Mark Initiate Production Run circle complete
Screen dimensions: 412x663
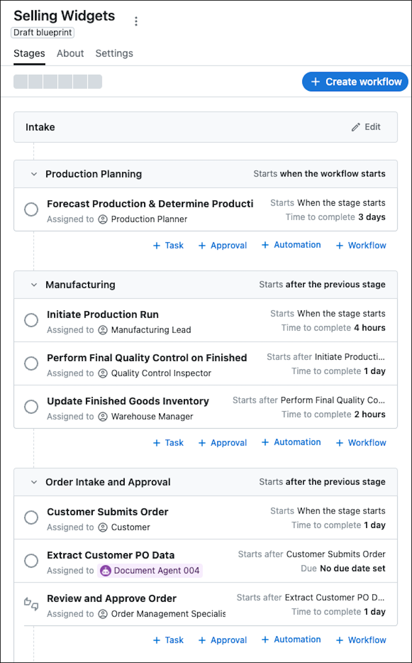(x=31, y=320)
